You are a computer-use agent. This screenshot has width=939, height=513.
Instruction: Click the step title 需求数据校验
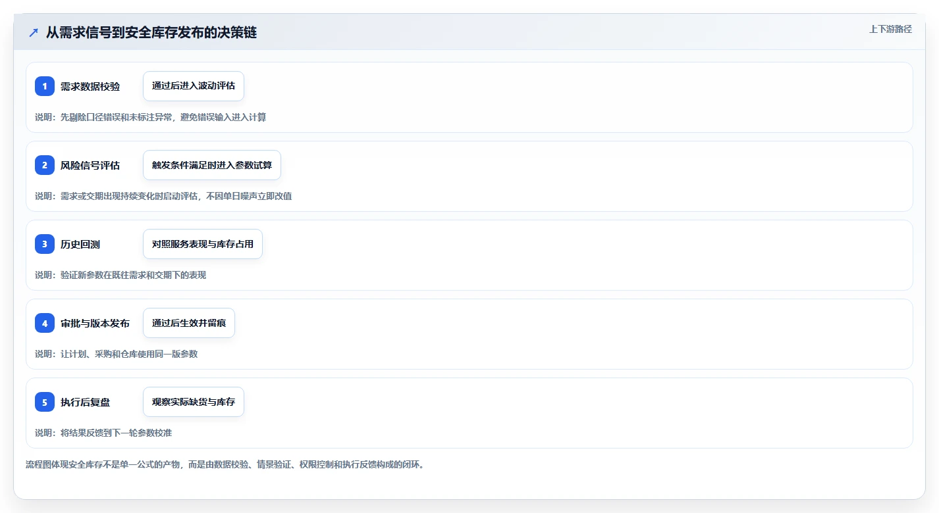click(90, 86)
